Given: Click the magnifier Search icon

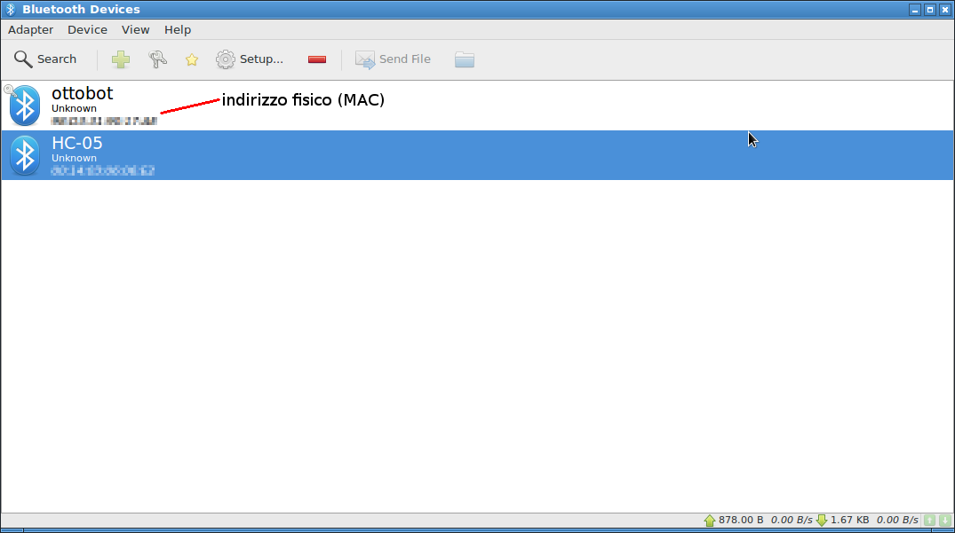Looking at the screenshot, I should 23,59.
